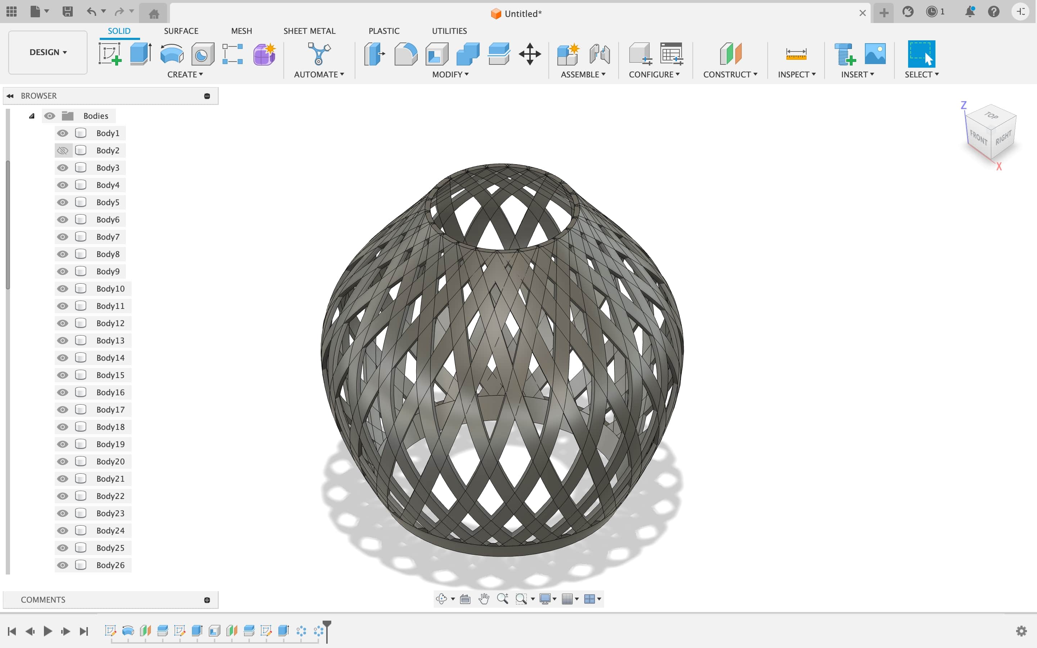Select the Joint tool
This screenshot has width=1037, height=648.
tap(600, 54)
